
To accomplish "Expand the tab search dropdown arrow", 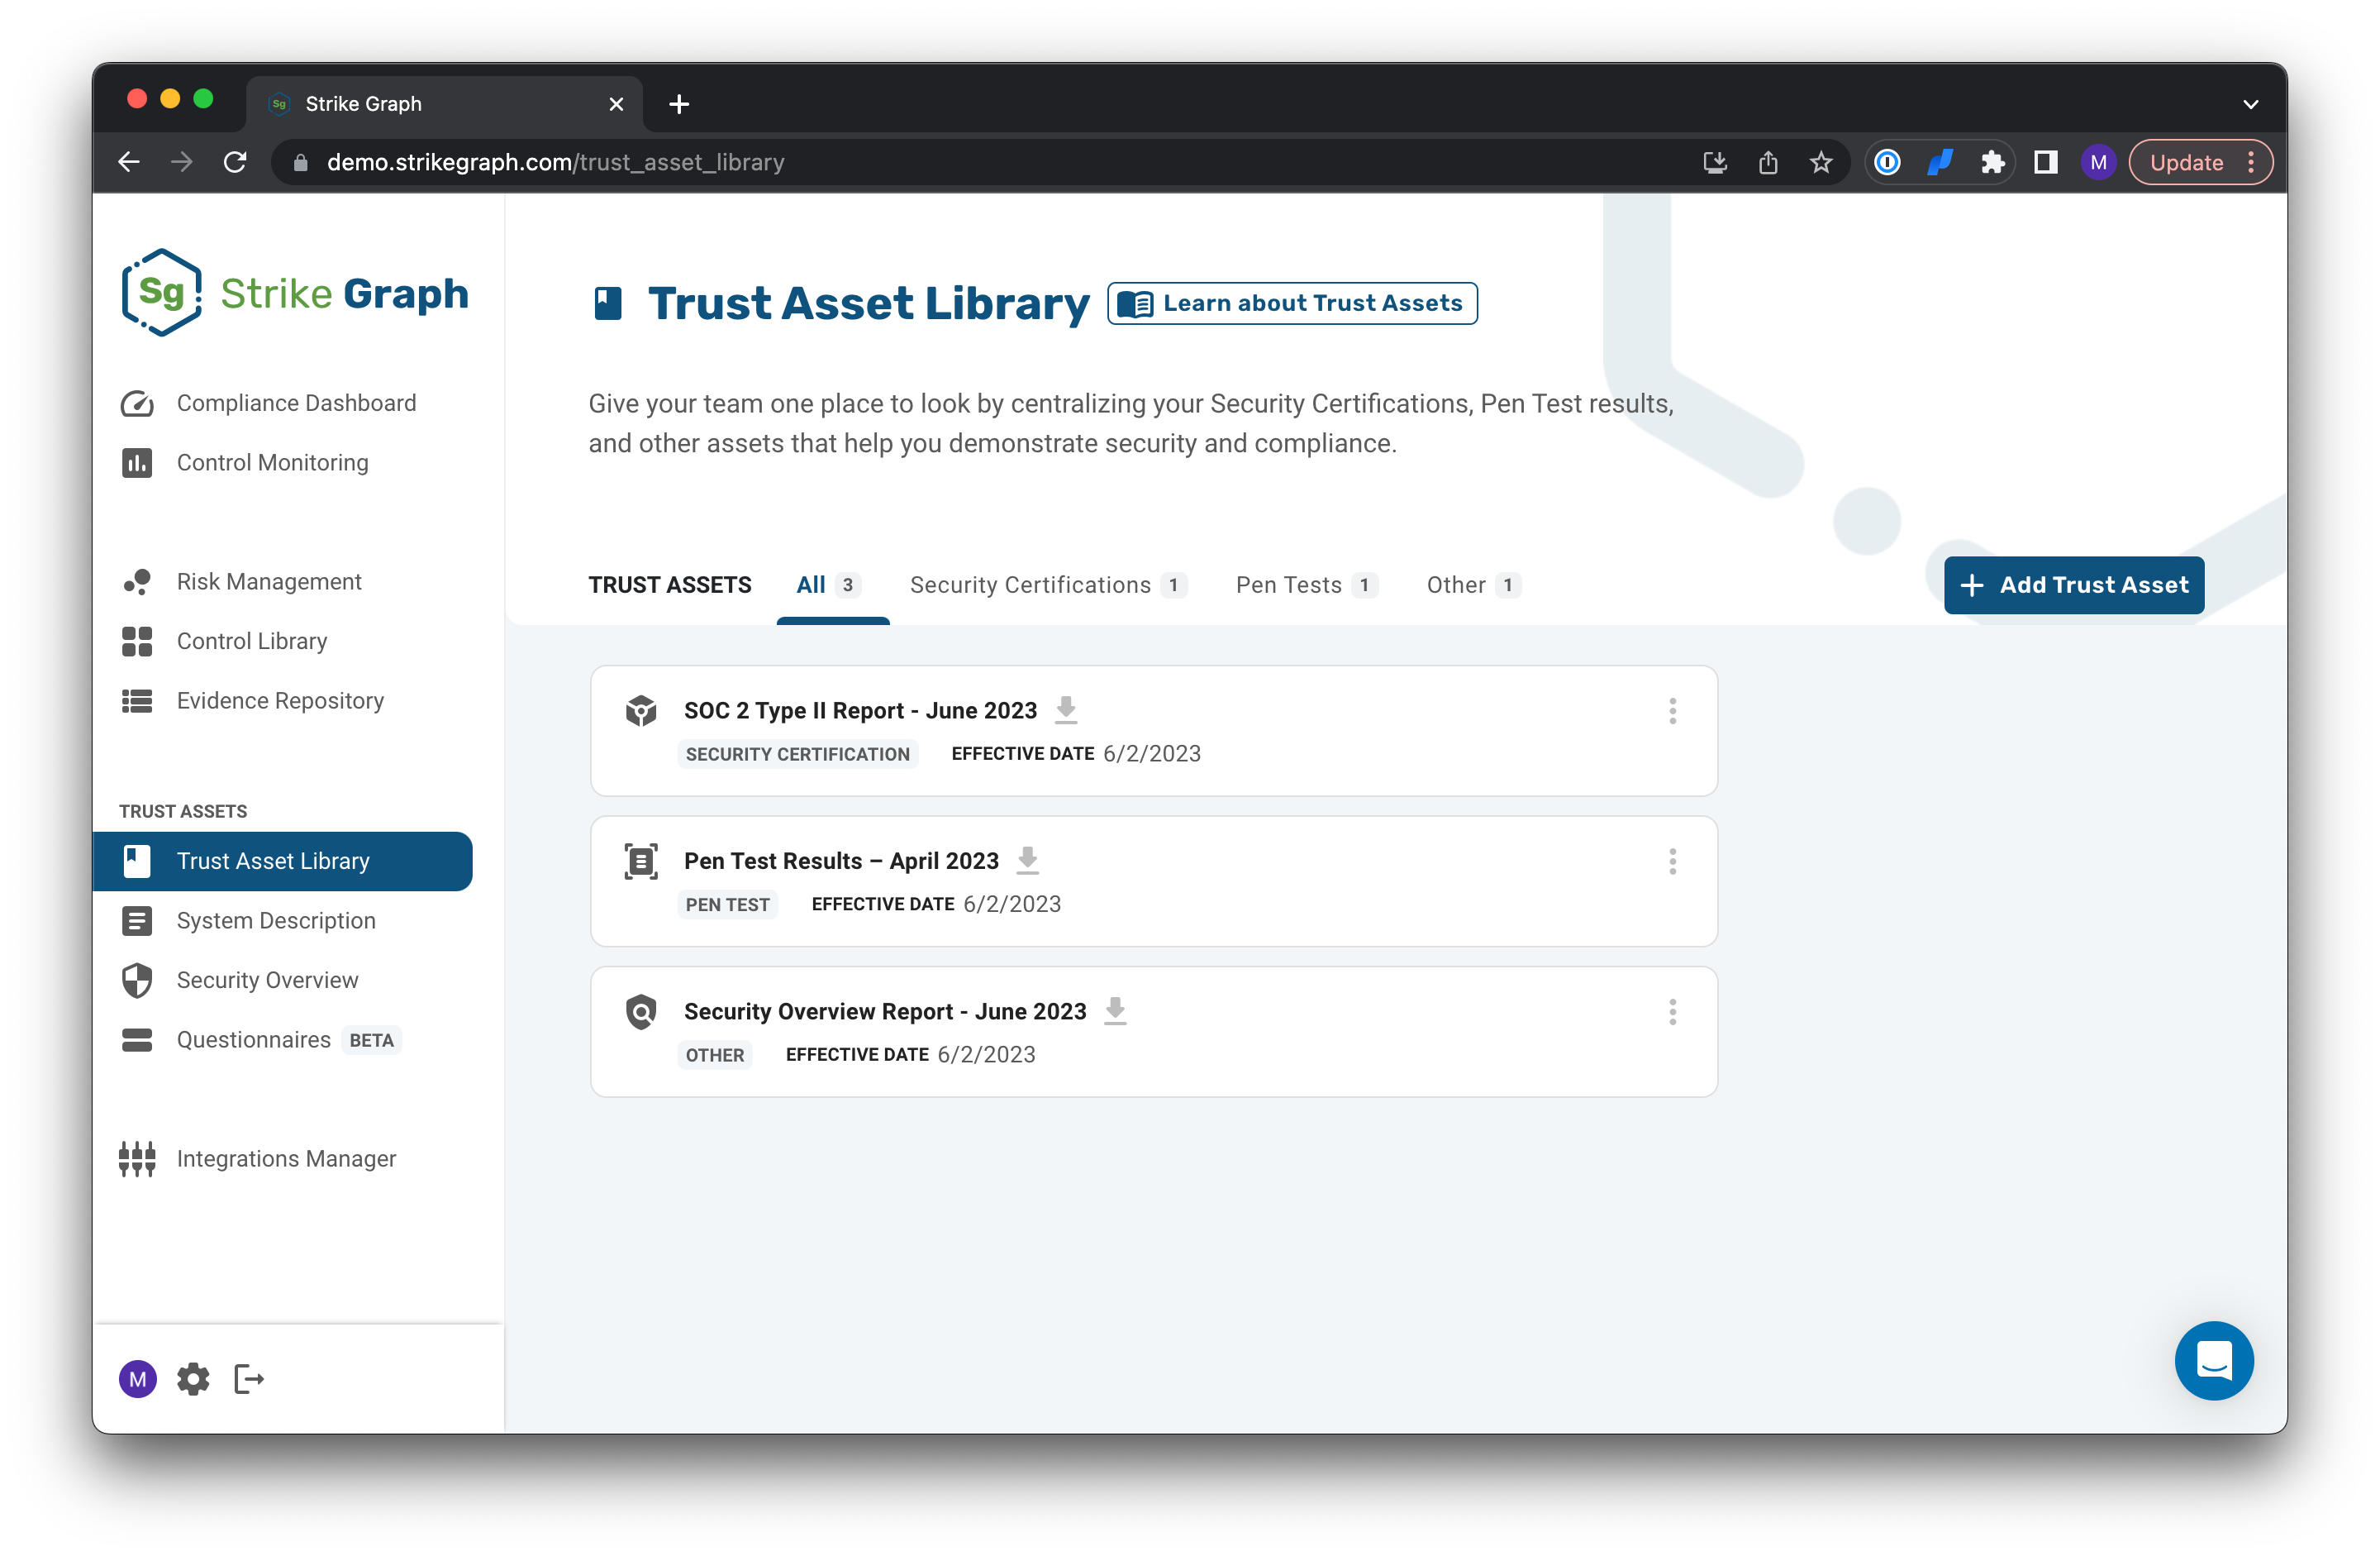I will 2250,104.
